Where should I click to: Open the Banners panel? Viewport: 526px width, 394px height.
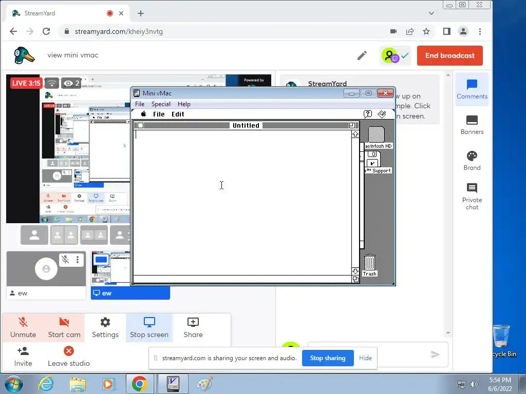[472, 125]
